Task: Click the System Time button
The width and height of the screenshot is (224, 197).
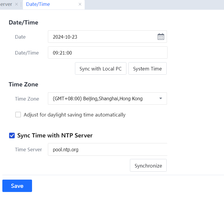Action: pos(147,68)
